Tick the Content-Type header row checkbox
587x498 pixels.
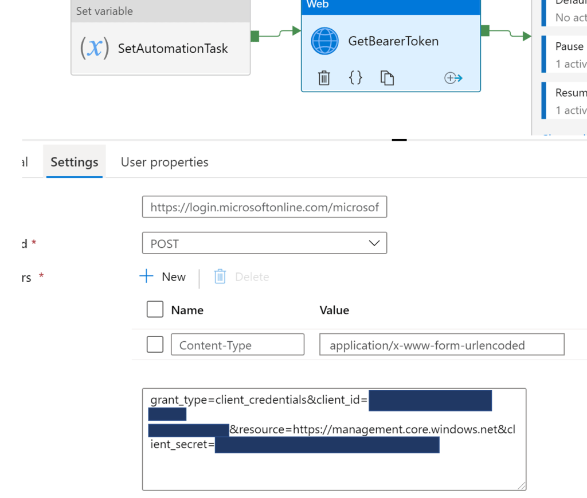click(x=155, y=345)
